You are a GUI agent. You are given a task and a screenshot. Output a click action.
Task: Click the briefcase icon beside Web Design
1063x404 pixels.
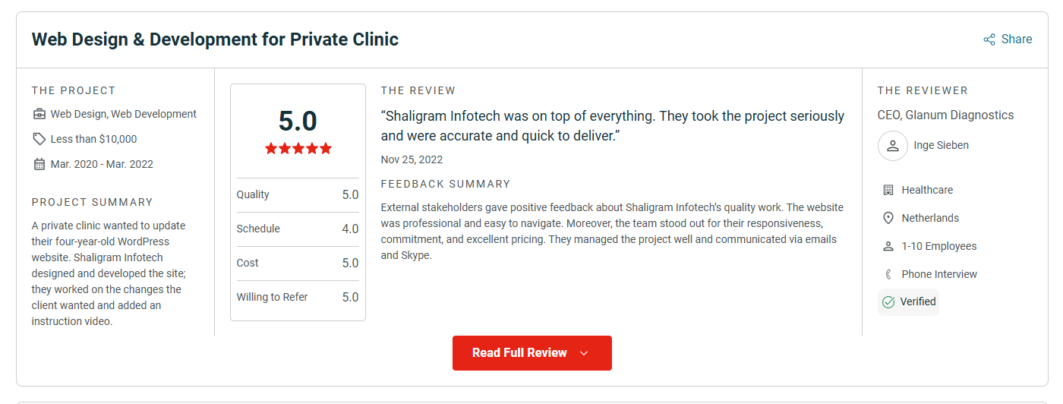(x=39, y=115)
